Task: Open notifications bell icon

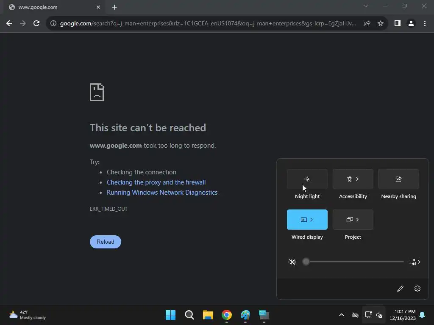Action: pos(423,315)
